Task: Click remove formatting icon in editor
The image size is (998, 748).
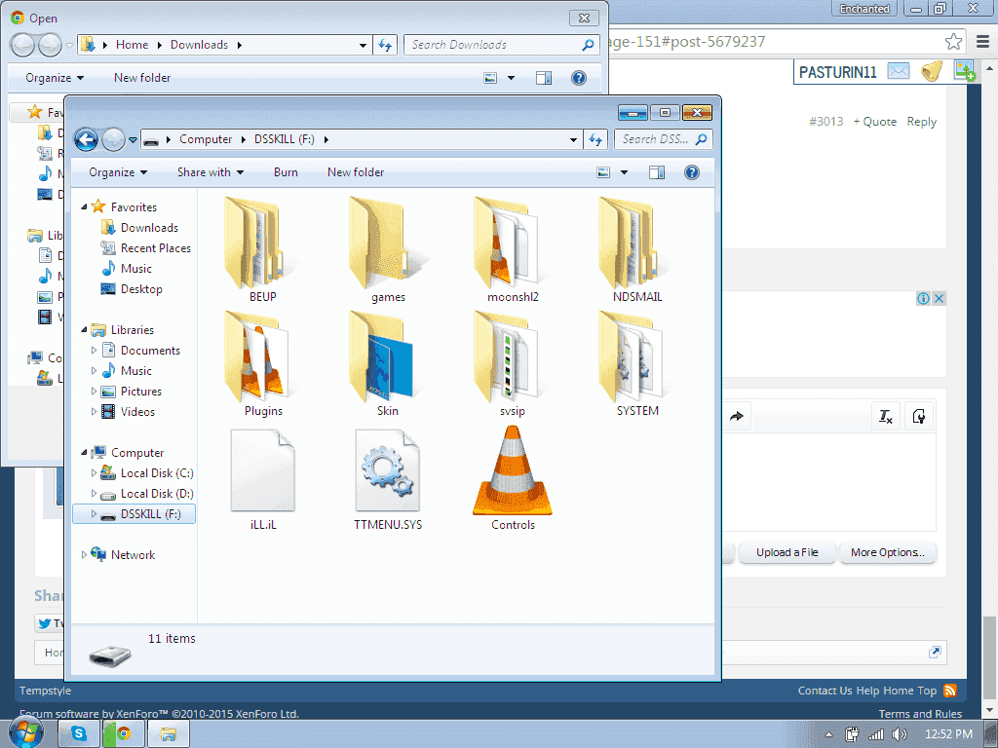Action: (x=885, y=417)
